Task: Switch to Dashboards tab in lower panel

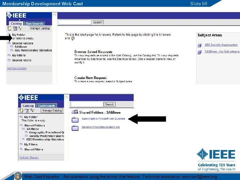Action: [x=47, y=106]
